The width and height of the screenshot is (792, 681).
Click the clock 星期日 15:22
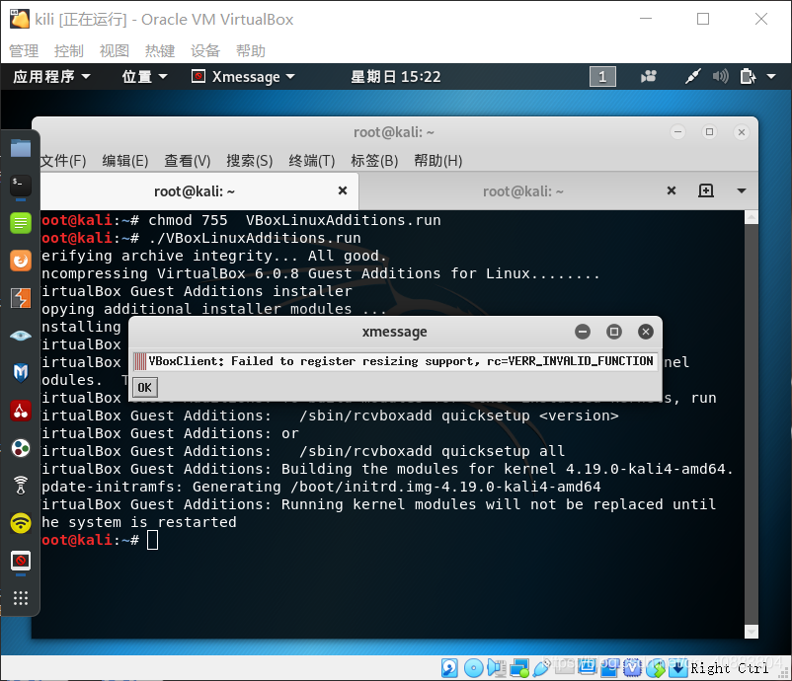pyautogui.click(x=395, y=77)
